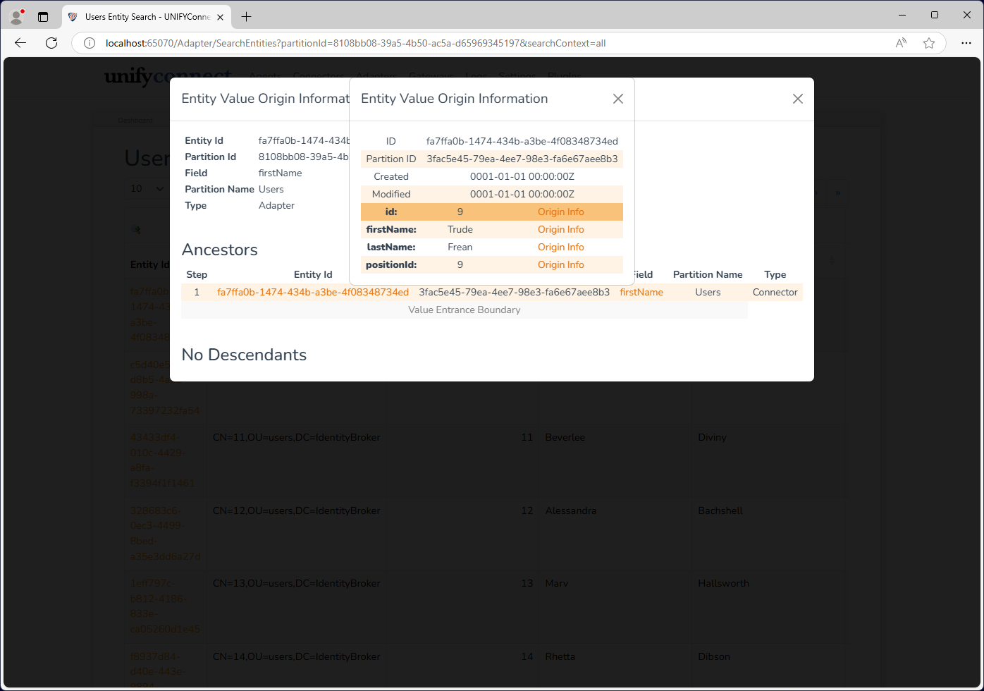Click the Partition Name column header
This screenshot has width=984, height=691.
(x=708, y=274)
